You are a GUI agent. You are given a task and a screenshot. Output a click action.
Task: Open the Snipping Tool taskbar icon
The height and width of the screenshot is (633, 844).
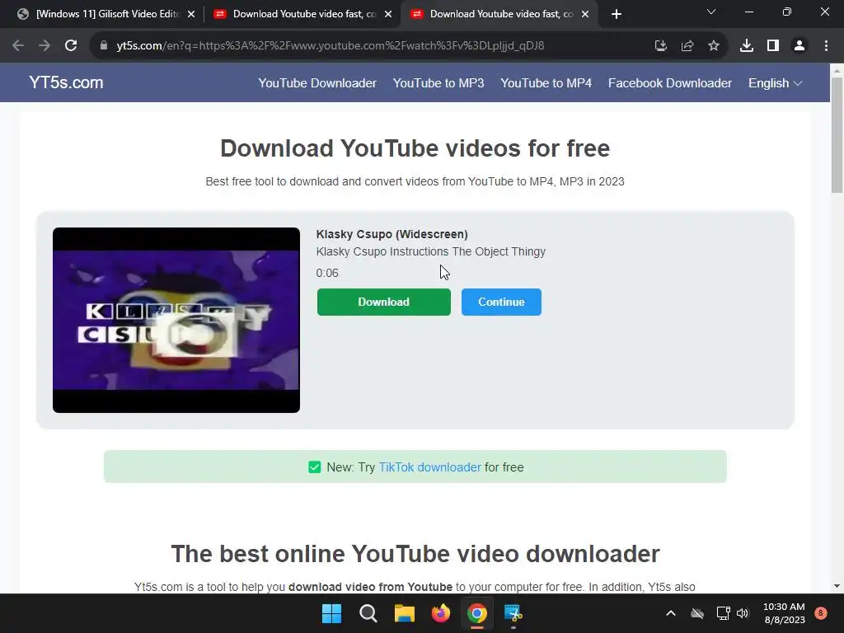tap(513, 613)
